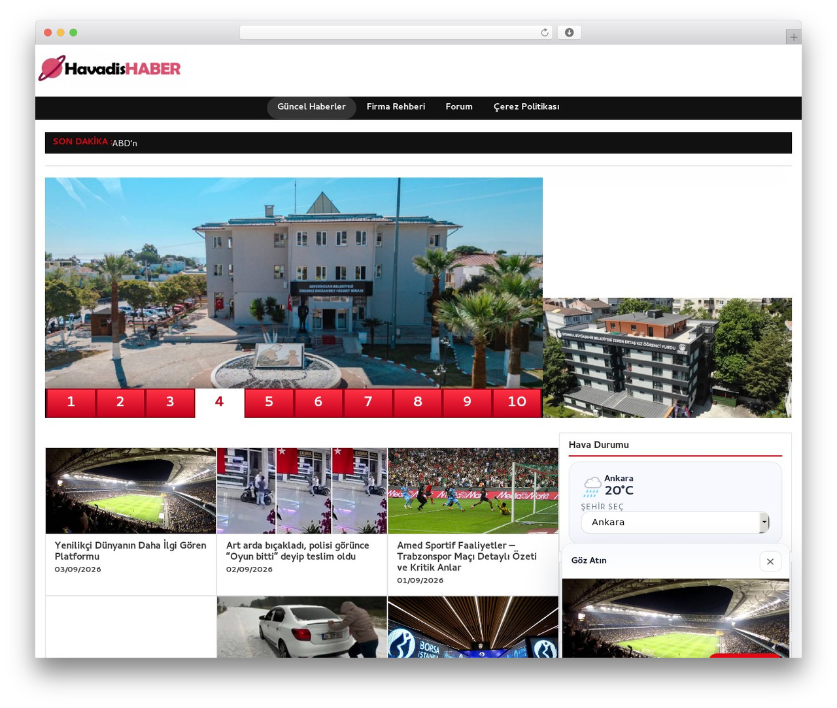Open Çerez Politikası menu item
837x708 pixels.
tap(526, 107)
